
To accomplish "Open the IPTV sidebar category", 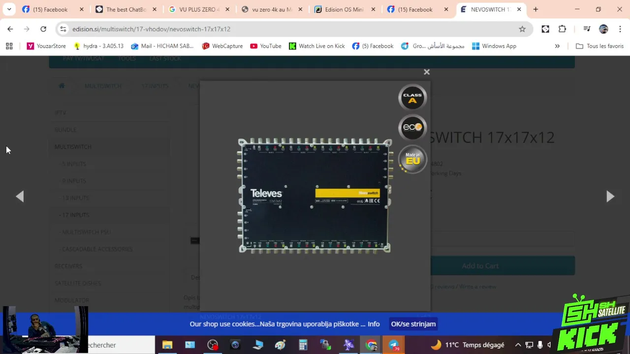I will coord(60,113).
